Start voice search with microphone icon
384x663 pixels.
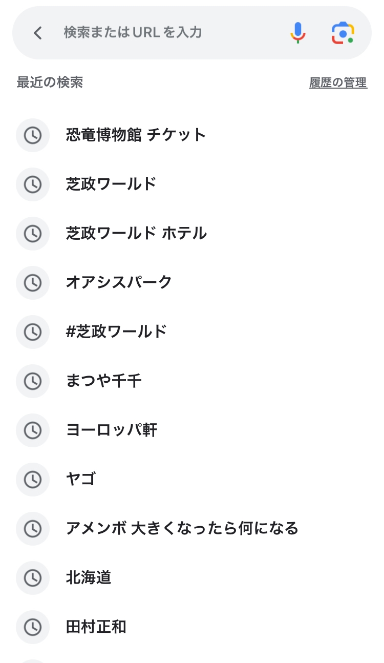pyautogui.click(x=297, y=33)
